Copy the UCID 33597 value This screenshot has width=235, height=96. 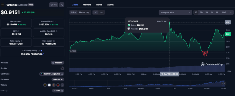pos(62,91)
